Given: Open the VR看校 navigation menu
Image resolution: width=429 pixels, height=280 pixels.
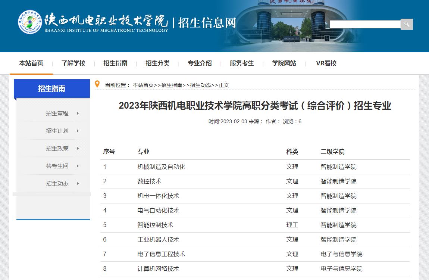Looking at the screenshot, I should coord(326,63).
